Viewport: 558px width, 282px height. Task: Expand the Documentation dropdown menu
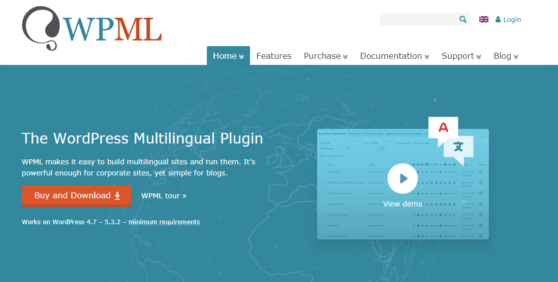tap(394, 56)
